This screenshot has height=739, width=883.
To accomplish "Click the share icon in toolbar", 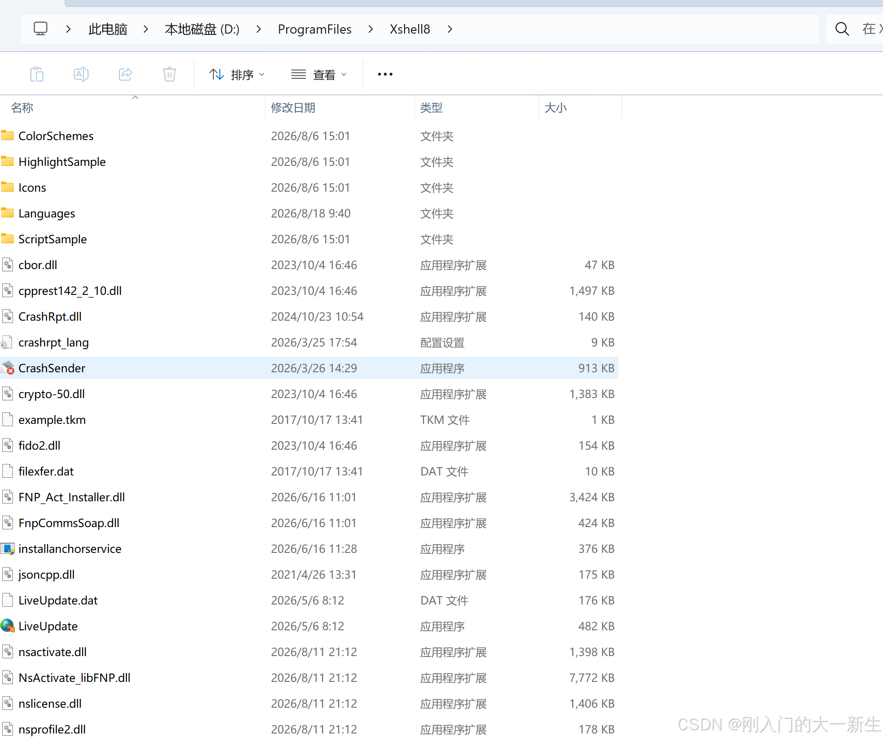I will click(125, 74).
